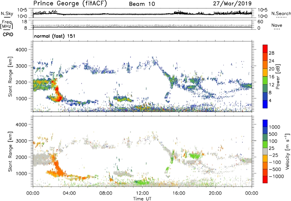Click '1000' range tick on the velocity panel
291x201 pixels.
click(21, 173)
